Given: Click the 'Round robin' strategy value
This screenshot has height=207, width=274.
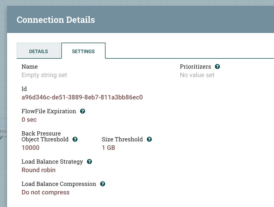Looking at the screenshot, I should [39, 170].
